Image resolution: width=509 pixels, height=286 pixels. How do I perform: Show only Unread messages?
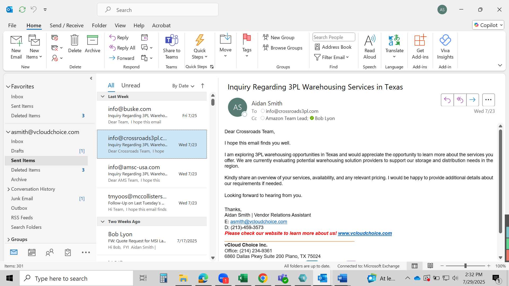pyautogui.click(x=131, y=85)
